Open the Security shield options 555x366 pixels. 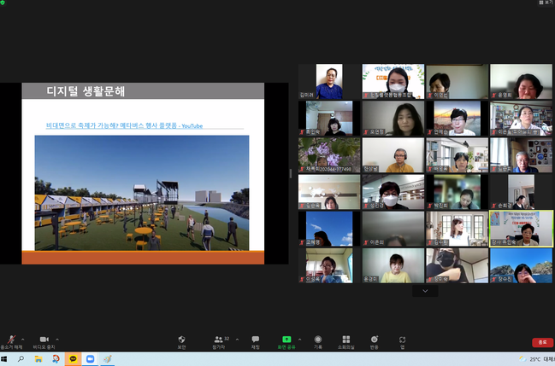point(181,340)
